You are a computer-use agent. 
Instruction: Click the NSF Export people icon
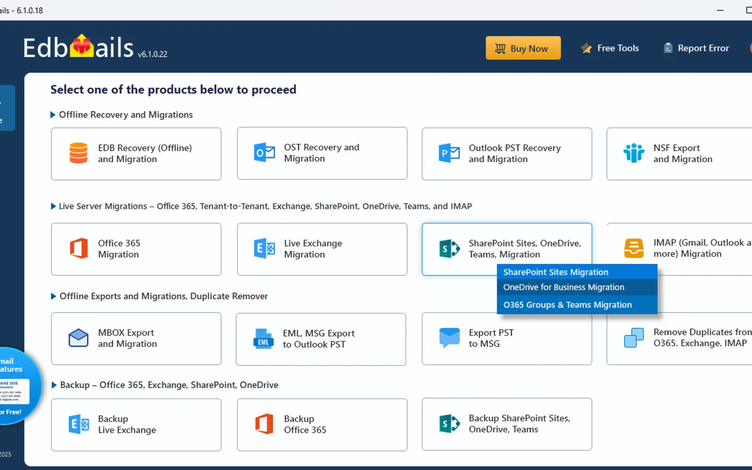click(x=634, y=153)
